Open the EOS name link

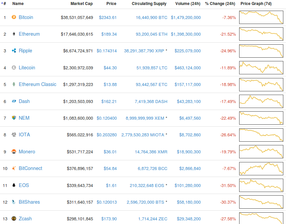[x=24, y=185]
